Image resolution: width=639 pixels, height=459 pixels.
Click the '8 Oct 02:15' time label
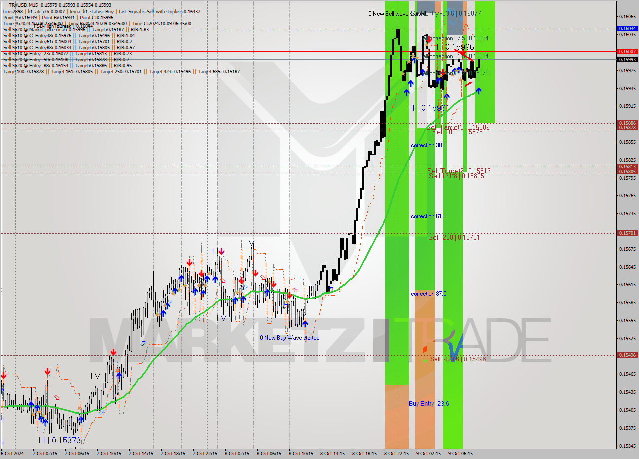coord(237,454)
